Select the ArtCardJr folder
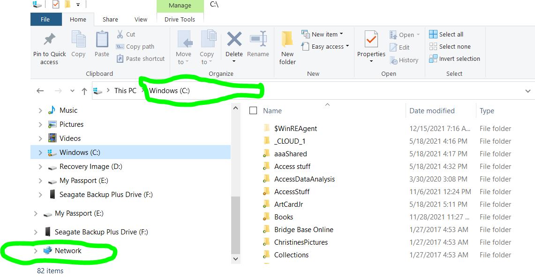Image resolution: width=535 pixels, height=277 pixels. (289, 204)
